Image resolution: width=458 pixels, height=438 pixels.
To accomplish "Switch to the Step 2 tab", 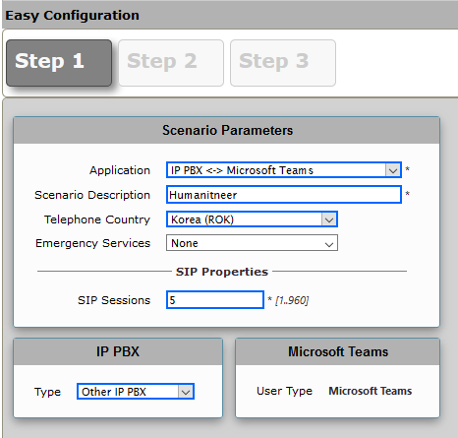I will 171,63.
